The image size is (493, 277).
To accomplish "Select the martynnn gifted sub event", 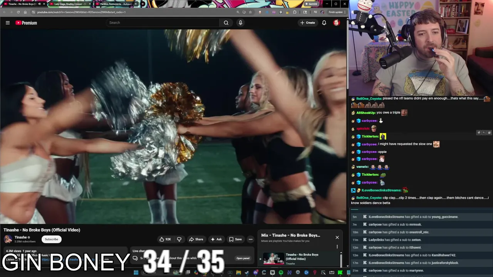I will click(x=421, y=270).
